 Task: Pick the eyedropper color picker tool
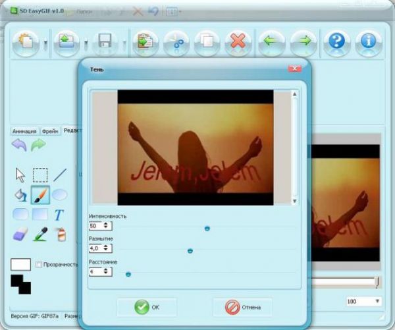point(40,234)
